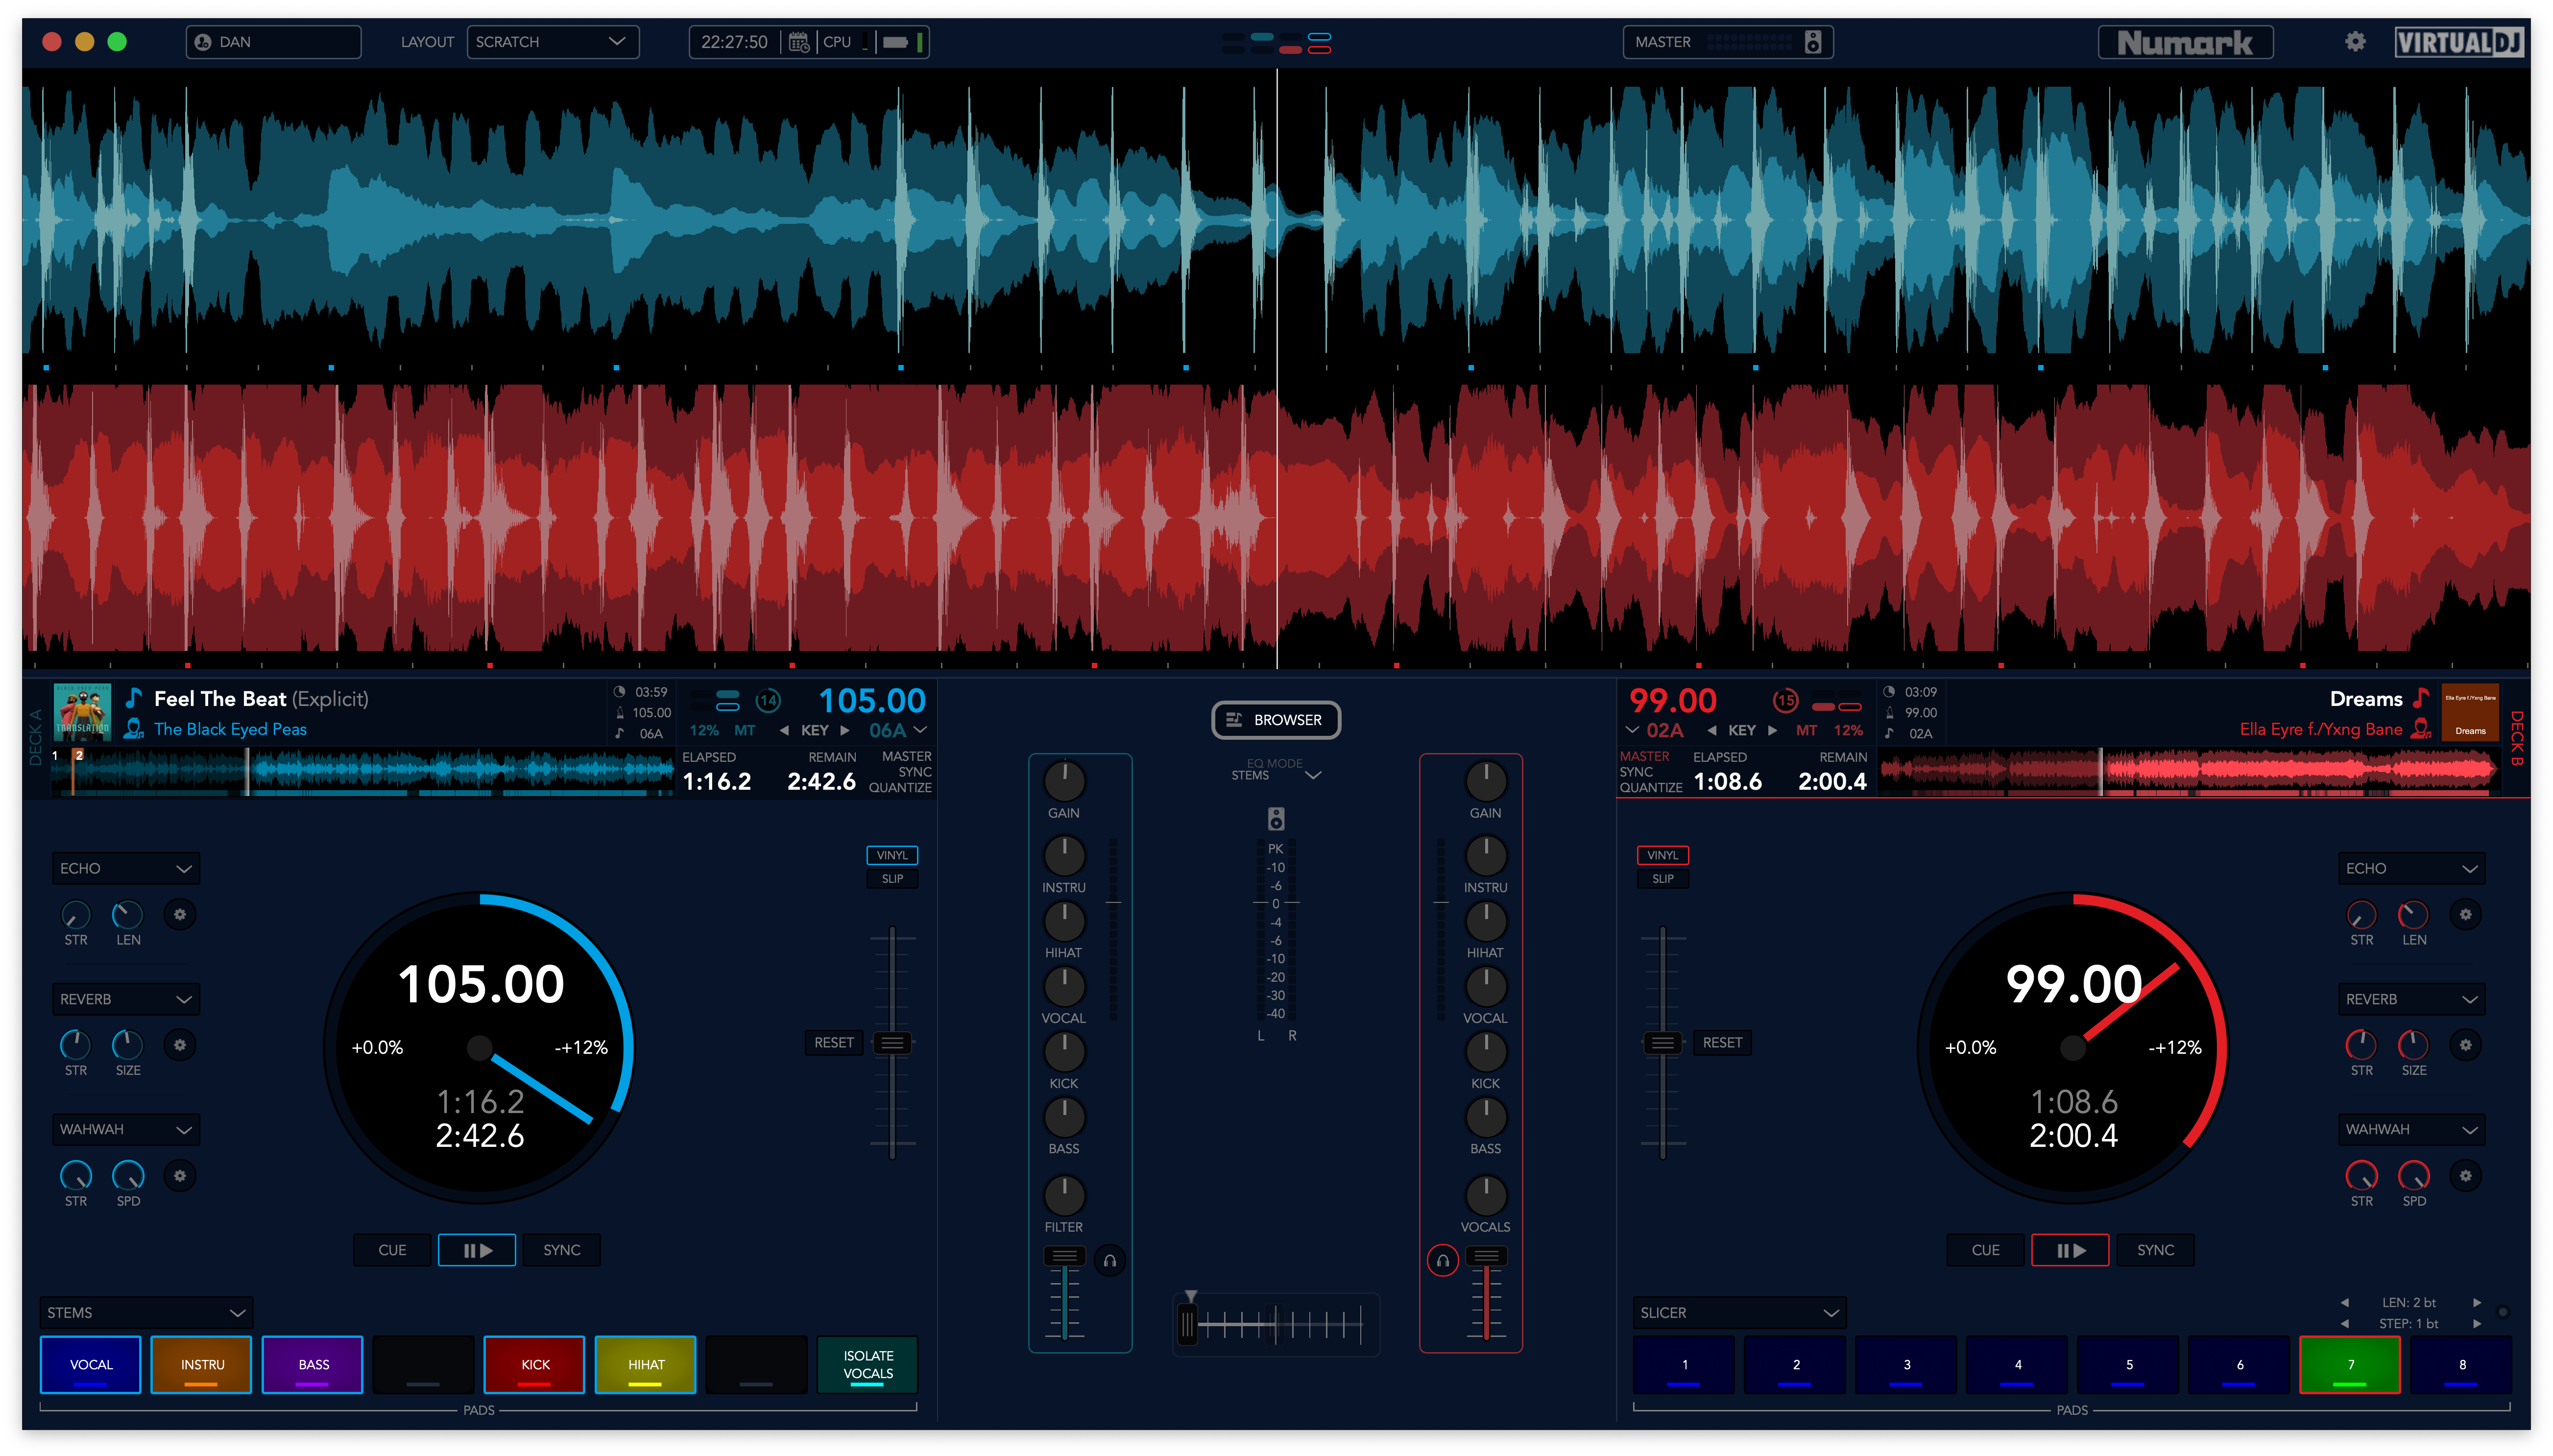Click the calendar clock icon in top bar
2553x1456 pixels.
(799, 42)
